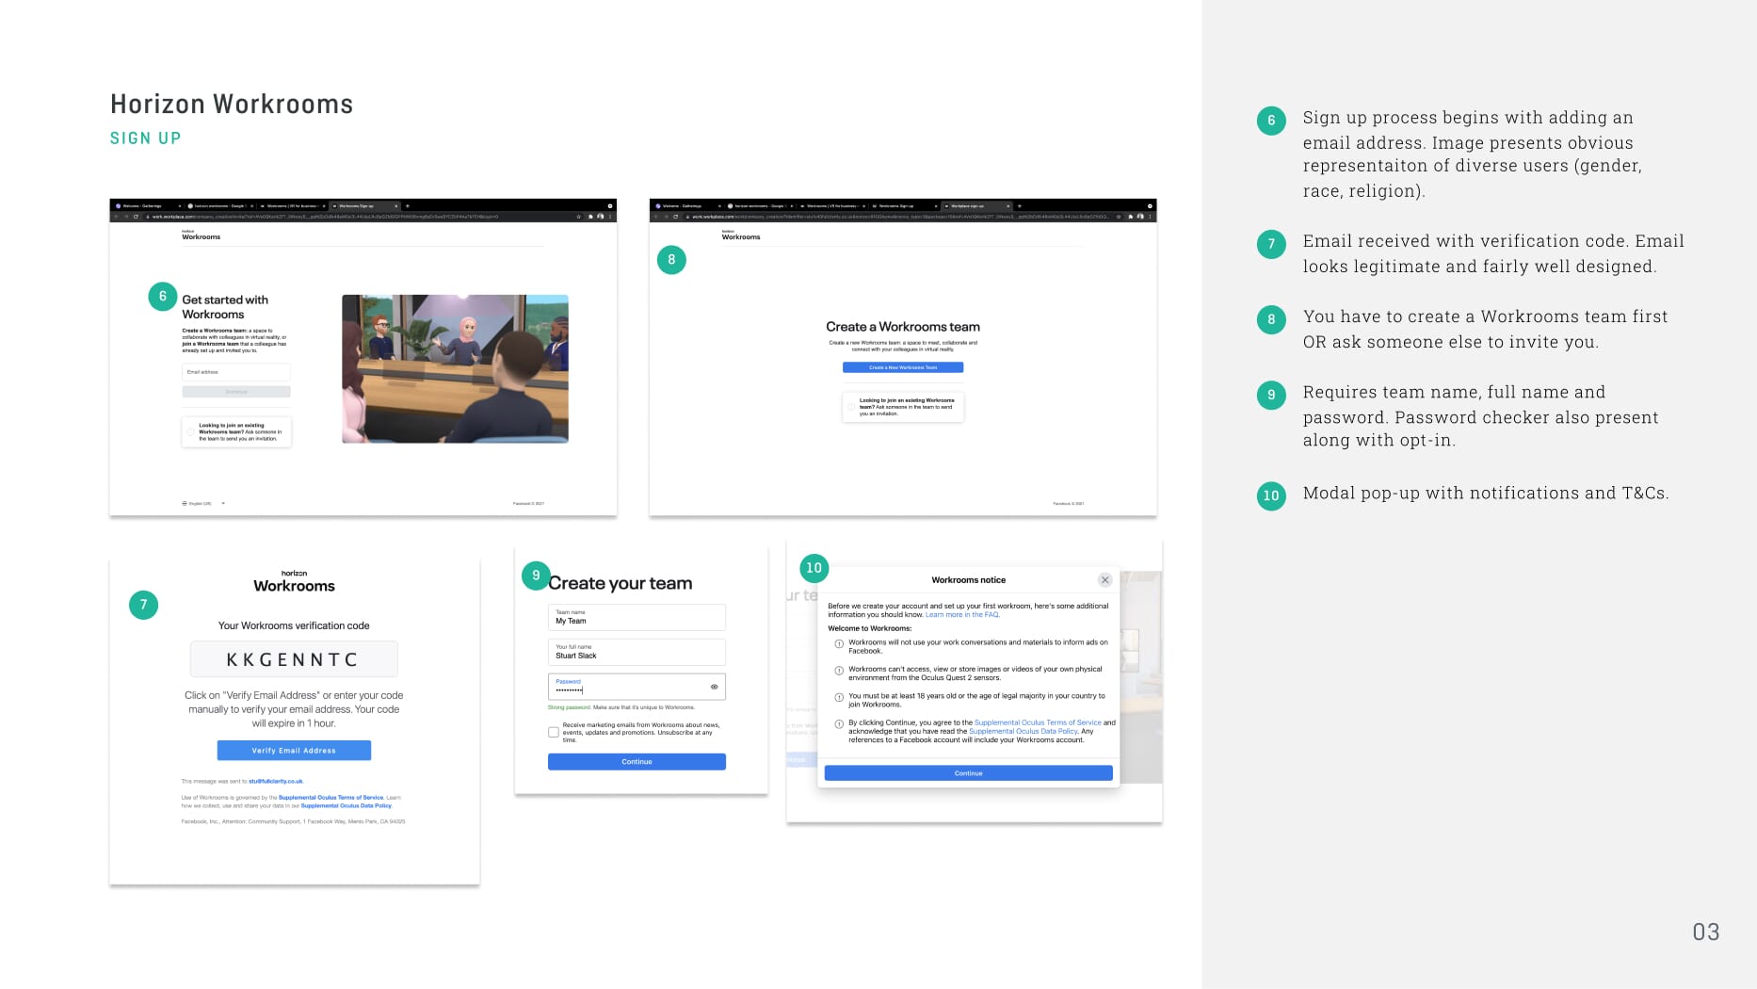This screenshot has width=1757, height=989.
Task: Open the English (UK) language dropdown
Action: click(203, 504)
